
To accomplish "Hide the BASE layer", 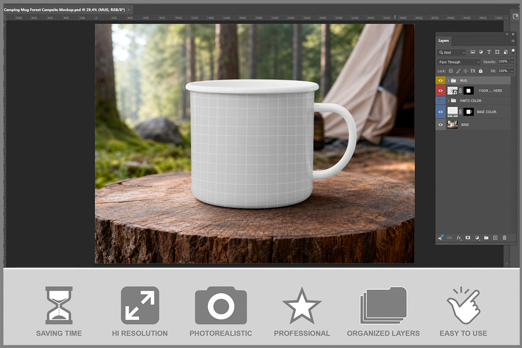I will [x=441, y=124].
